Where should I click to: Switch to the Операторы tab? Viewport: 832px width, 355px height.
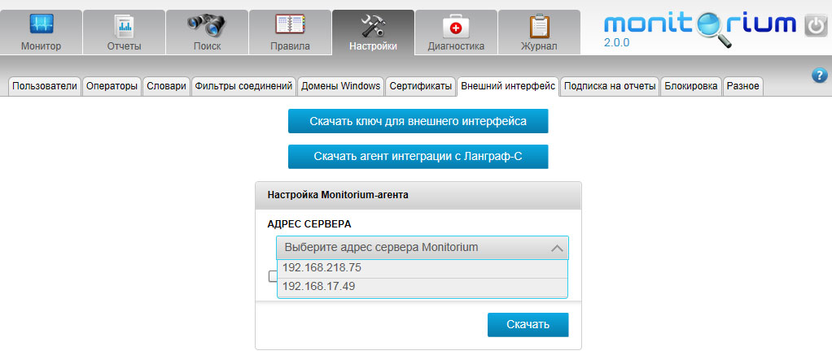pyautogui.click(x=112, y=86)
